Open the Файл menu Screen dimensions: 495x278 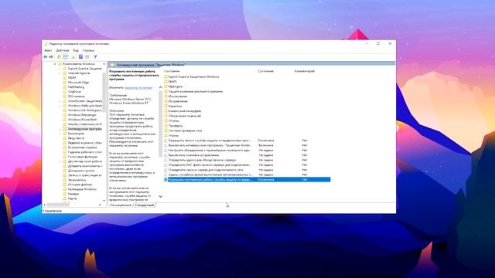pos(48,50)
